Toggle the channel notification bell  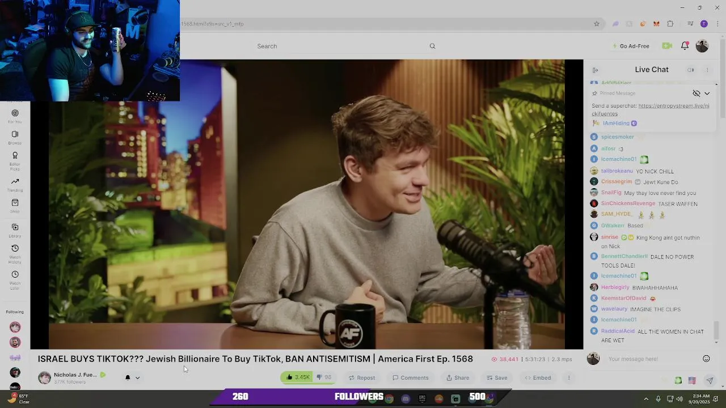coord(128,377)
